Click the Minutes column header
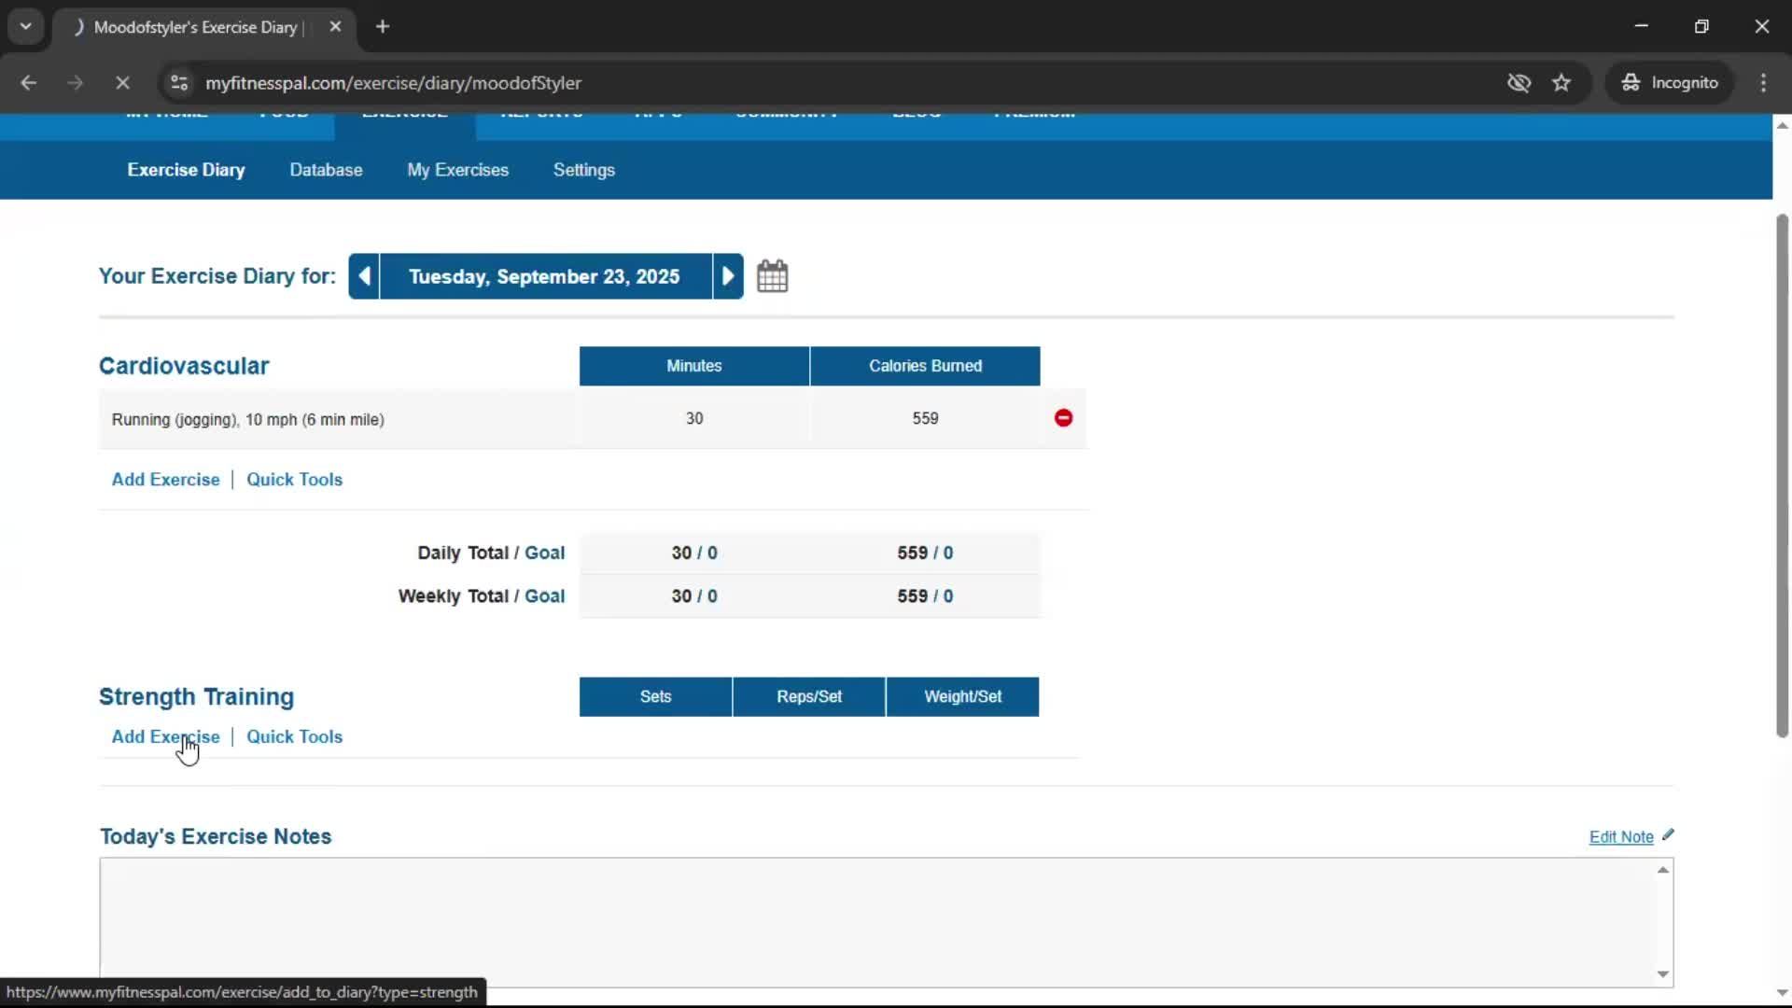1792x1008 pixels. click(694, 366)
